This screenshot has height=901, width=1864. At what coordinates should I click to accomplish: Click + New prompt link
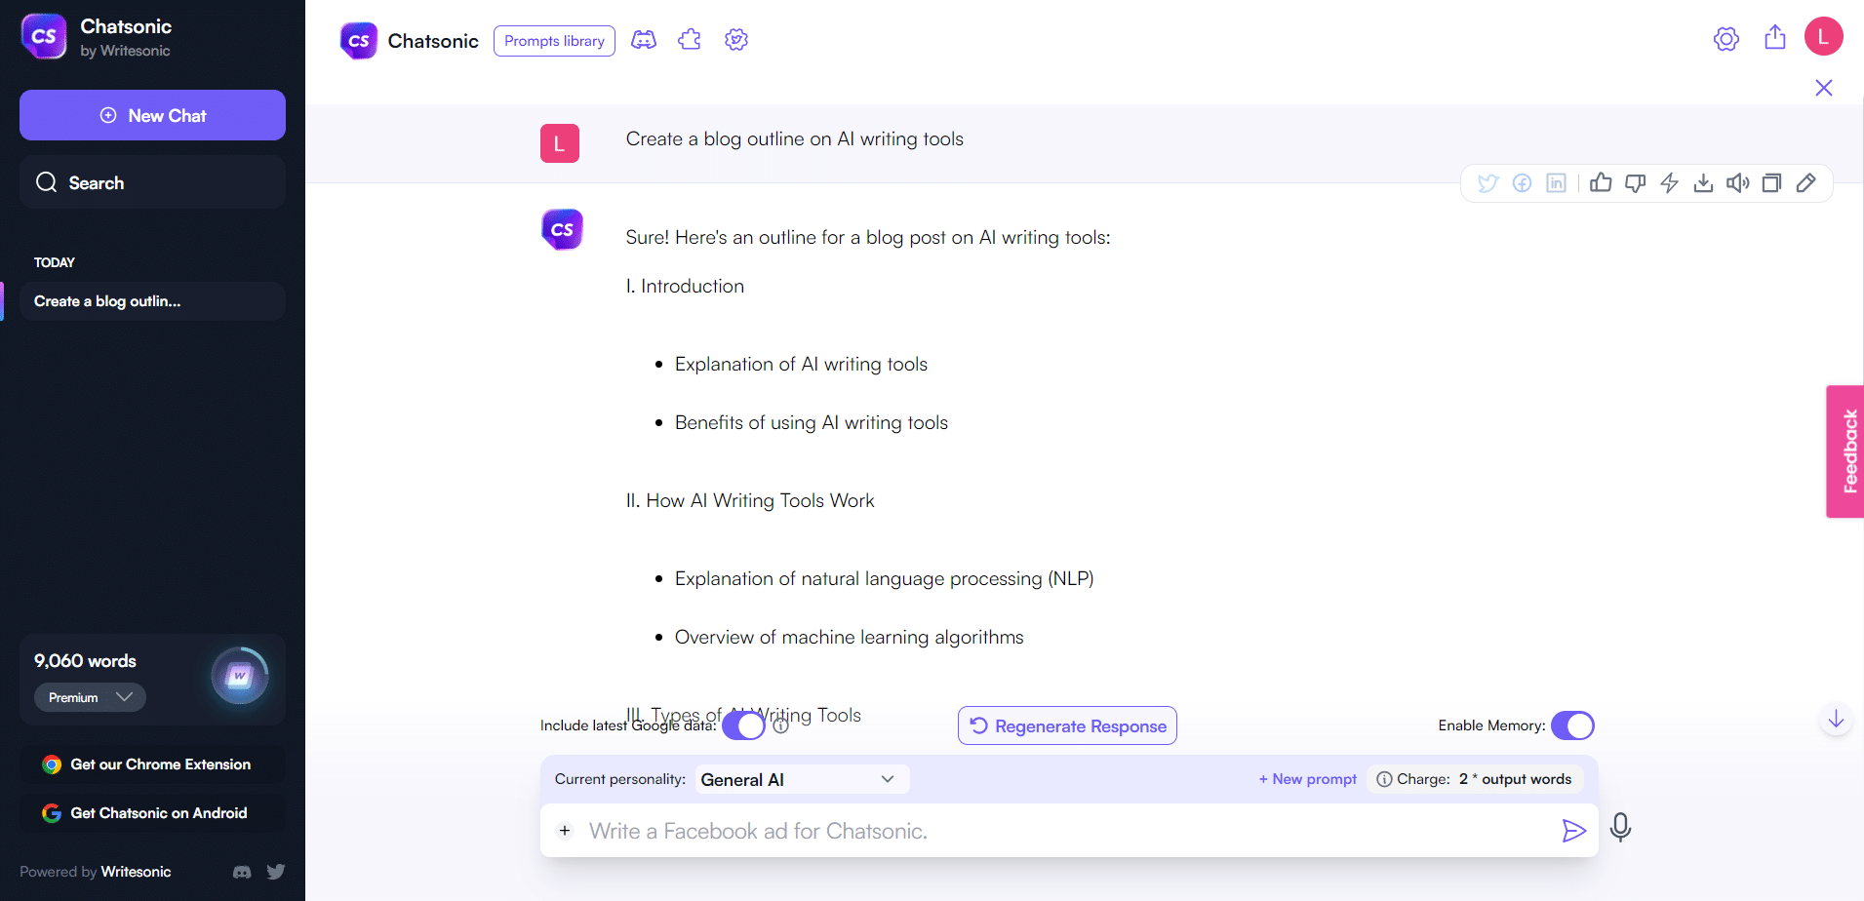tap(1307, 779)
